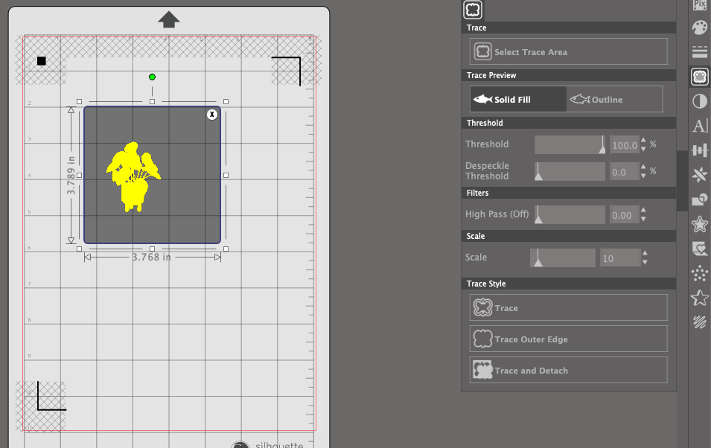
Task: Click the plain star outline sidebar icon
Action: pos(700,298)
